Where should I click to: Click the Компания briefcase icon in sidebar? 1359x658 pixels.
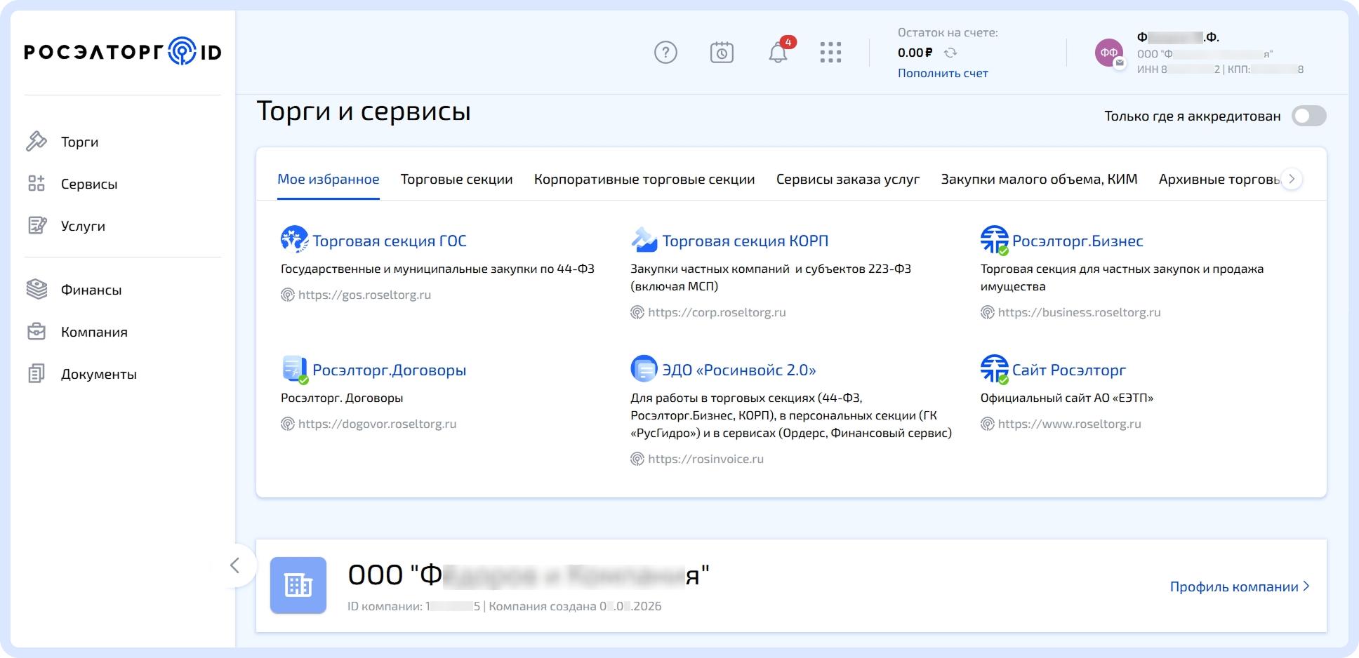(37, 332)
